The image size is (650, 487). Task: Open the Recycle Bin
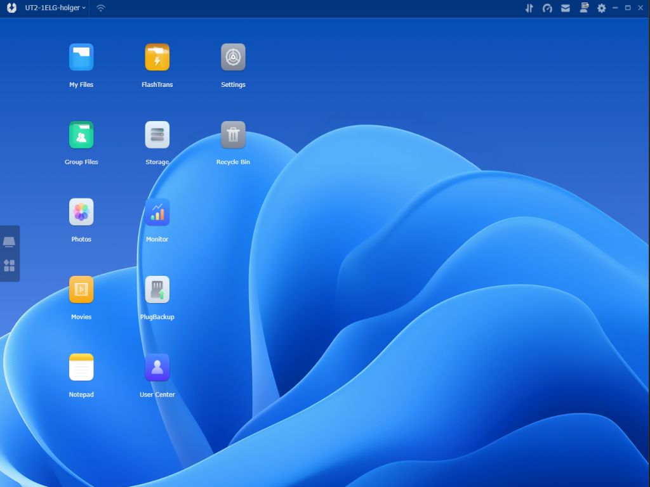pyautogui.click(x=233, y=134)
